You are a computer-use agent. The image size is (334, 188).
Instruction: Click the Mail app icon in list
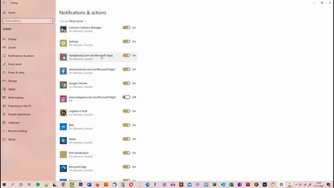(63, 126)
